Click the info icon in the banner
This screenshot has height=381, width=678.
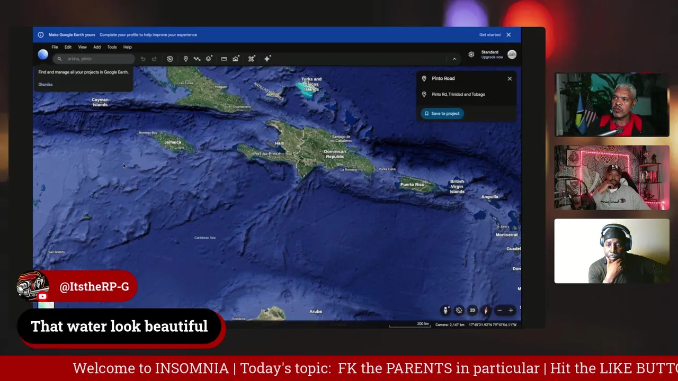click(x=41, y=35)
